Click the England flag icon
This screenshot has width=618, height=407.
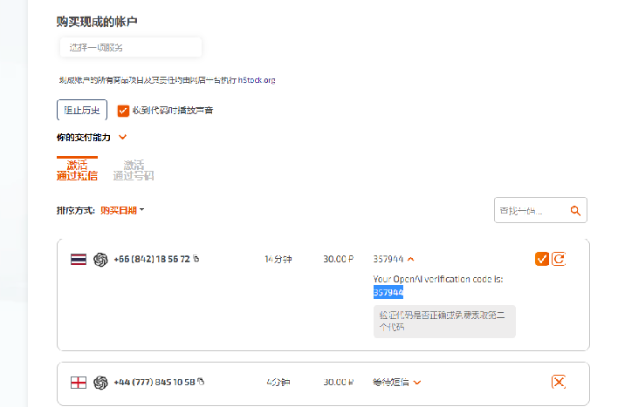tap(79, 382)
